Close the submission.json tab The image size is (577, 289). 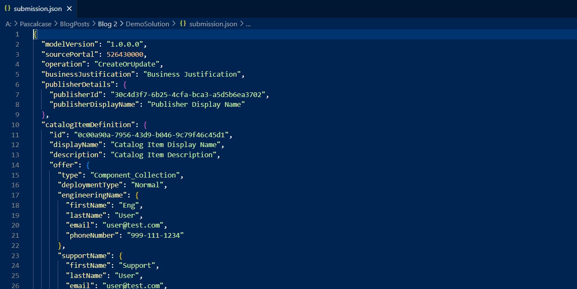click(70, 8)
